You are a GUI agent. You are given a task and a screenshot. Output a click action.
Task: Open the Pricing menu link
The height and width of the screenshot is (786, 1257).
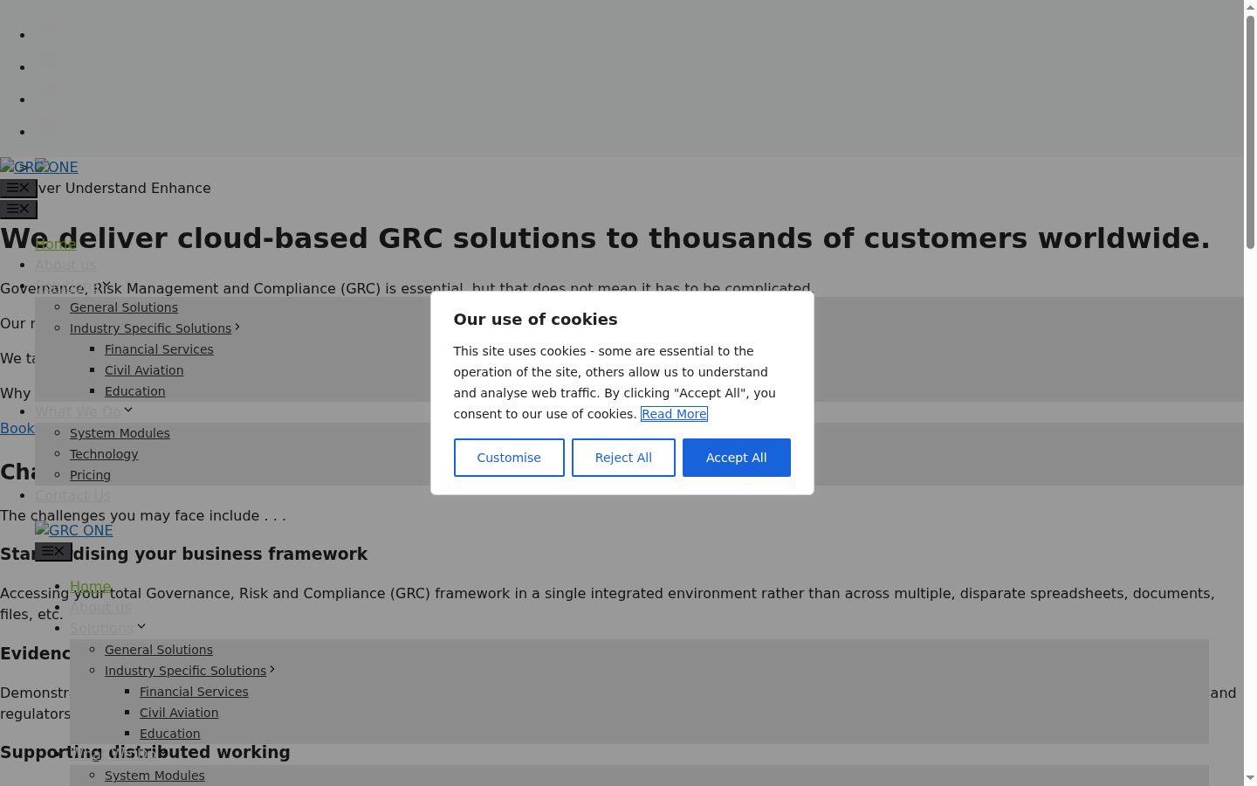(90, 475)
